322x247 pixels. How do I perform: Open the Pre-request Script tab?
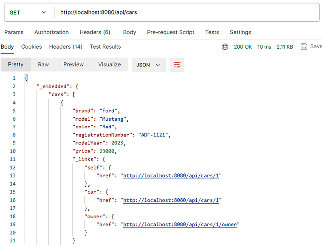170,32
